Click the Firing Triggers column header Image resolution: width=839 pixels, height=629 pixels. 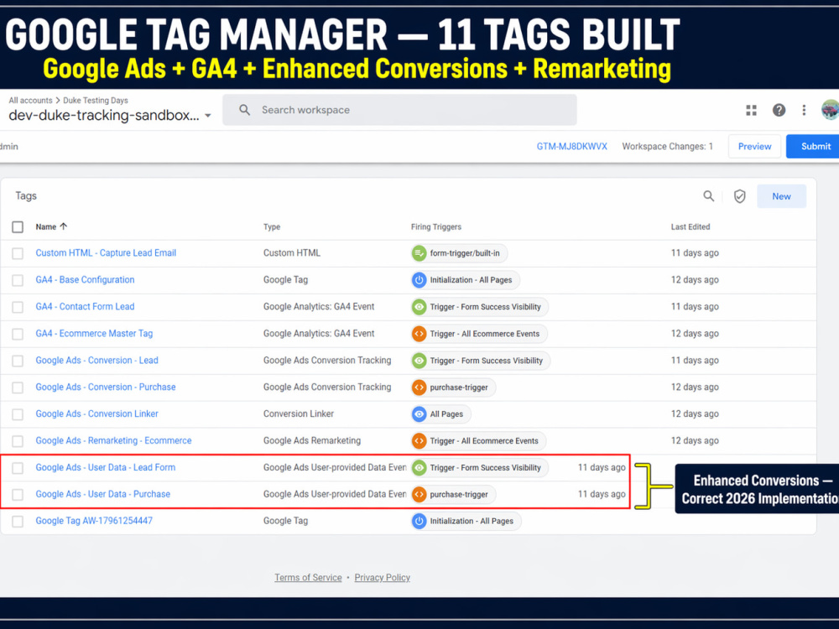pos(436,226)
